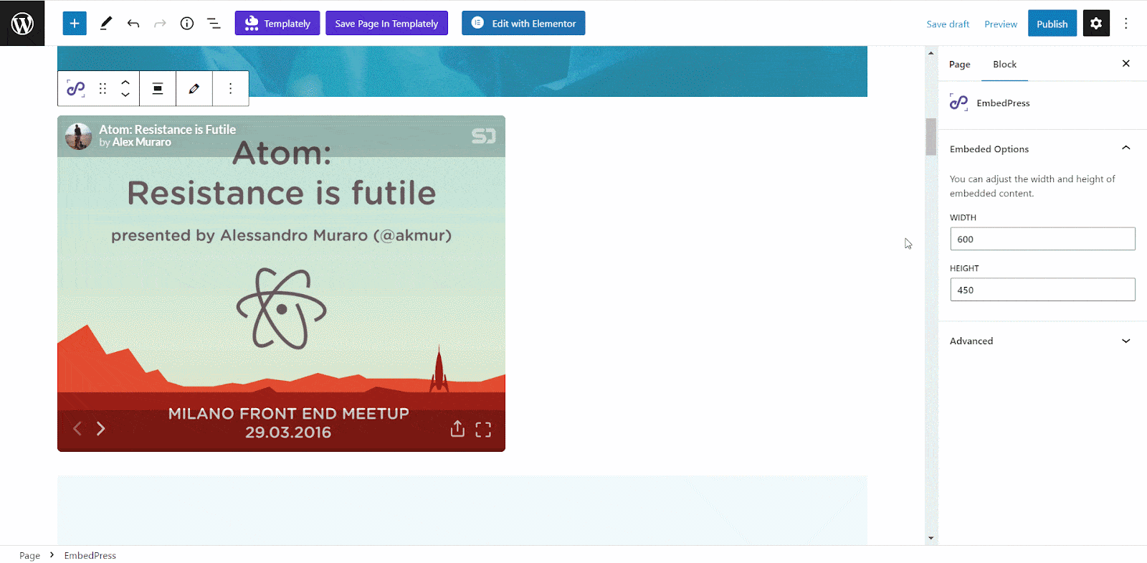Switch to the Page tab
Image resolution: width=1147 pixels, height=563 pixels.
[x=959, y=65]
